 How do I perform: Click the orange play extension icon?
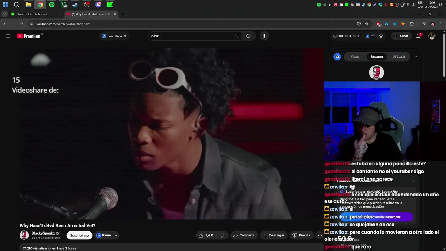[403, 24]
